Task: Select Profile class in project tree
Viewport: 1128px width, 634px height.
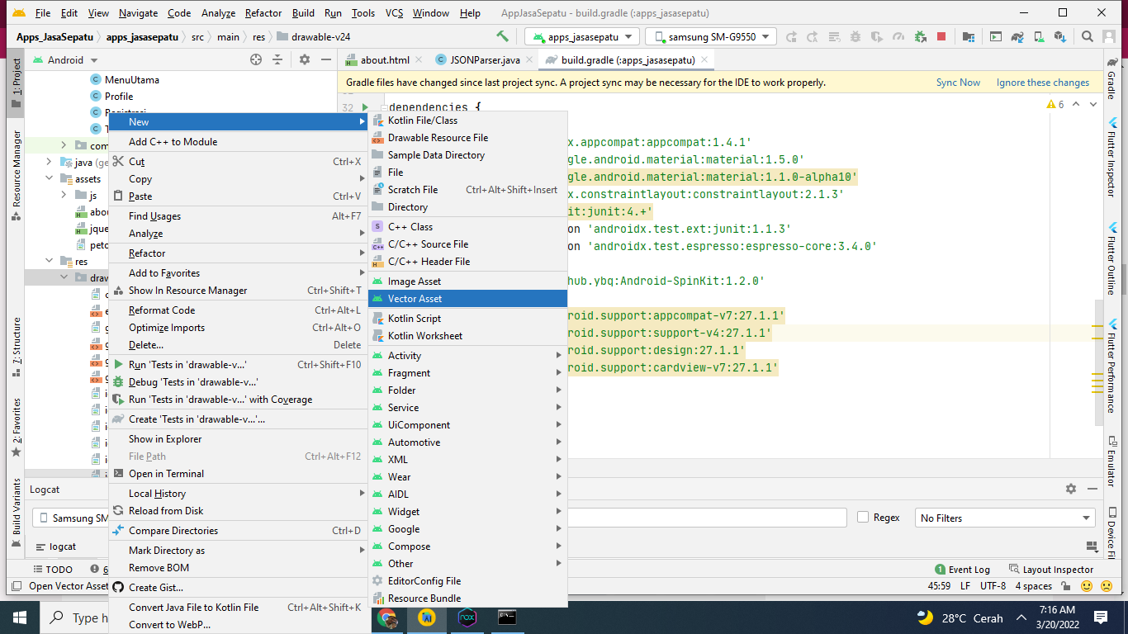Action: coord(119,97)
